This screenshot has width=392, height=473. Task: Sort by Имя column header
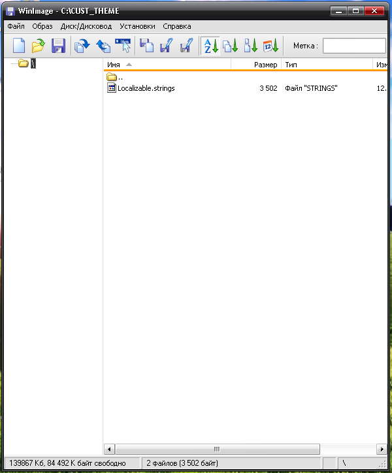click(x=167, y=65)
